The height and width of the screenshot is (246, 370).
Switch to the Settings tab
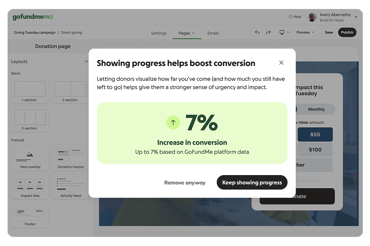coord(159,33)
